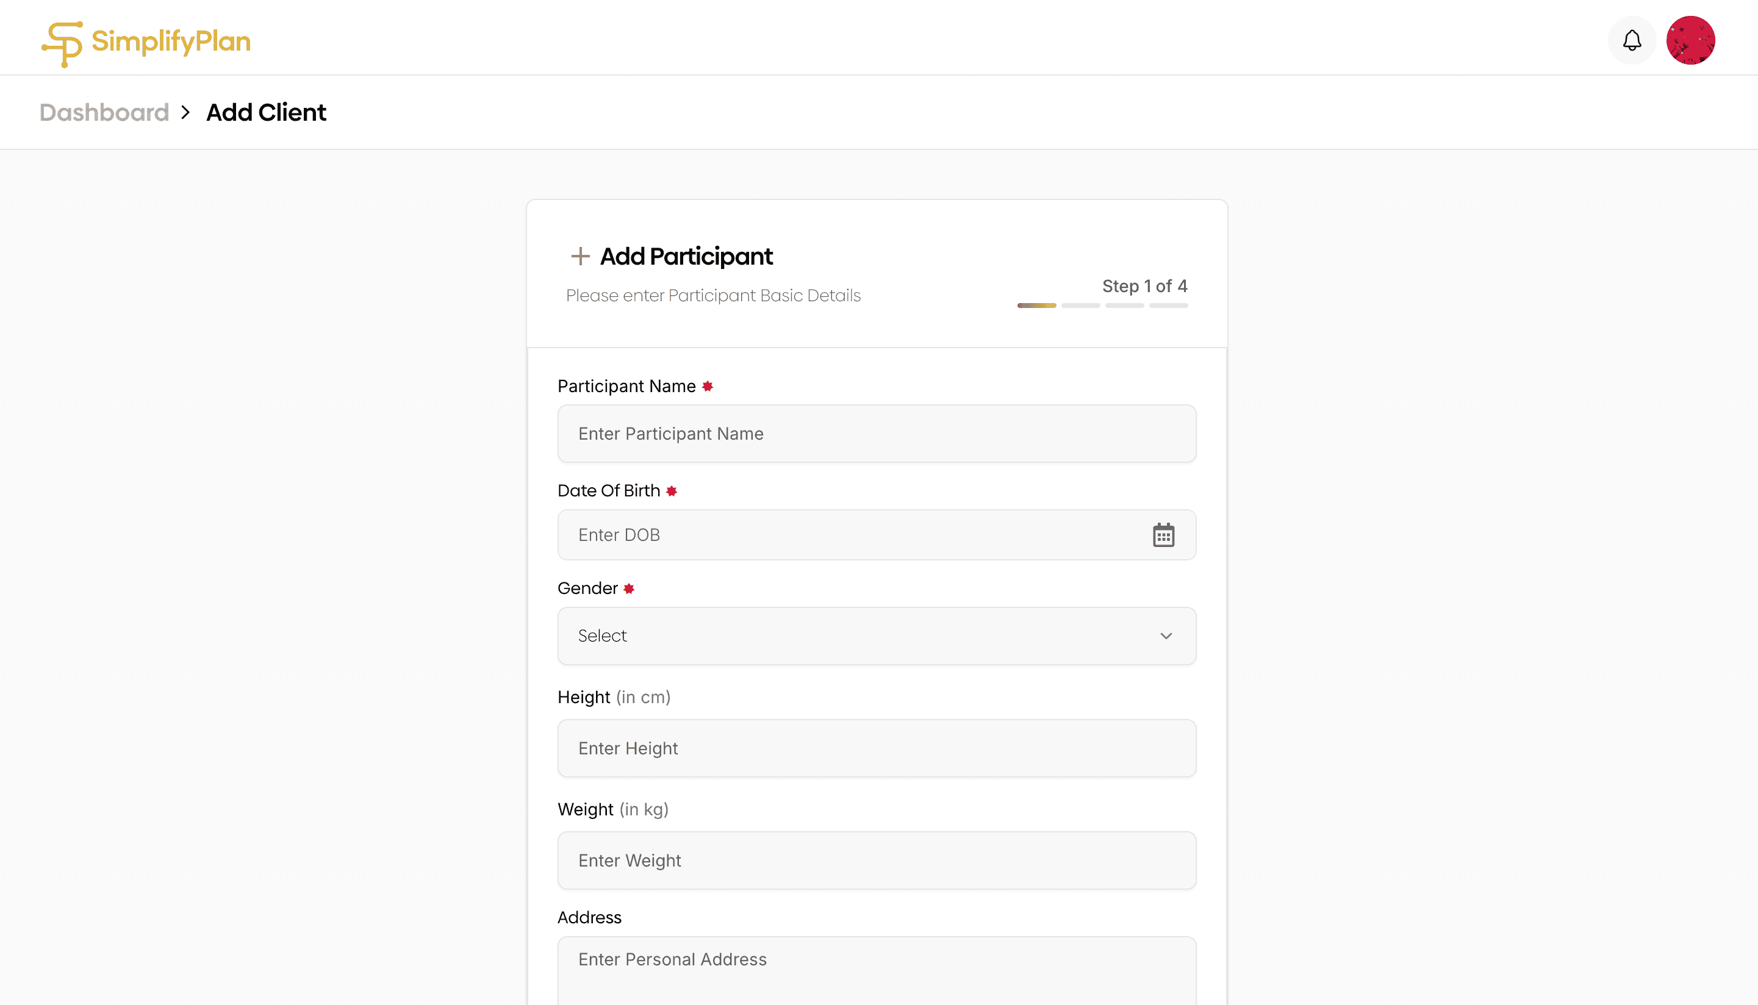
Task: Open the notifications bell
Action: 1631,40
